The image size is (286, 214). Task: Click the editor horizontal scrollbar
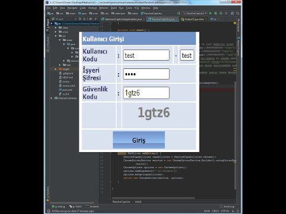coord(153,198)
